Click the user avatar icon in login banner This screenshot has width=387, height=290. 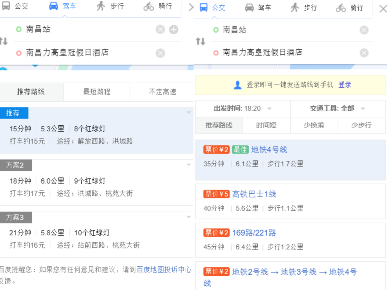(x=238, y=85)
